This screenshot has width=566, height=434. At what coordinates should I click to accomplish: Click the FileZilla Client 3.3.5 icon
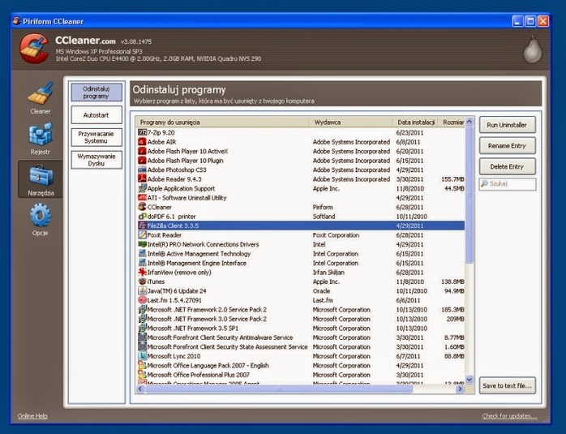point(142,226)
